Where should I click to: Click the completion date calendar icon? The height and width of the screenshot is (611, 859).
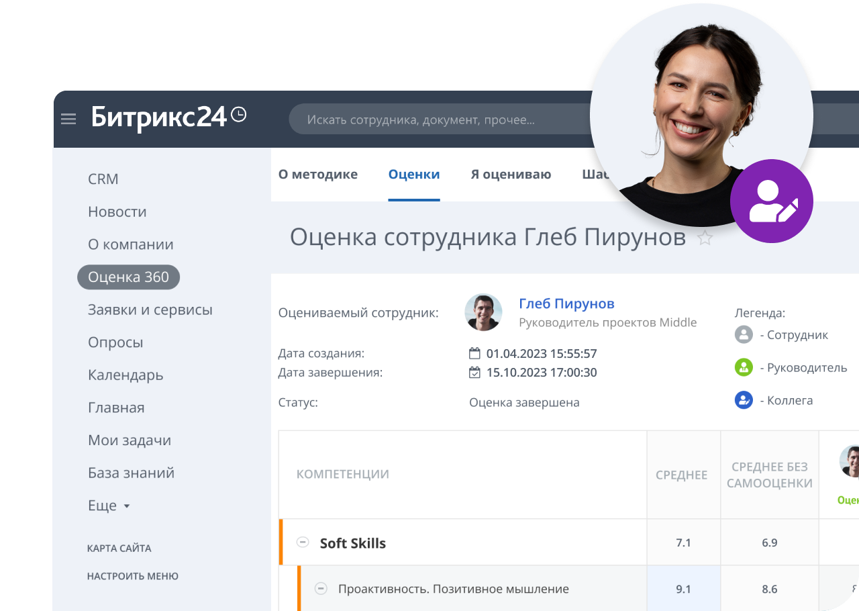pyautogui.click(x=474, y=373)
